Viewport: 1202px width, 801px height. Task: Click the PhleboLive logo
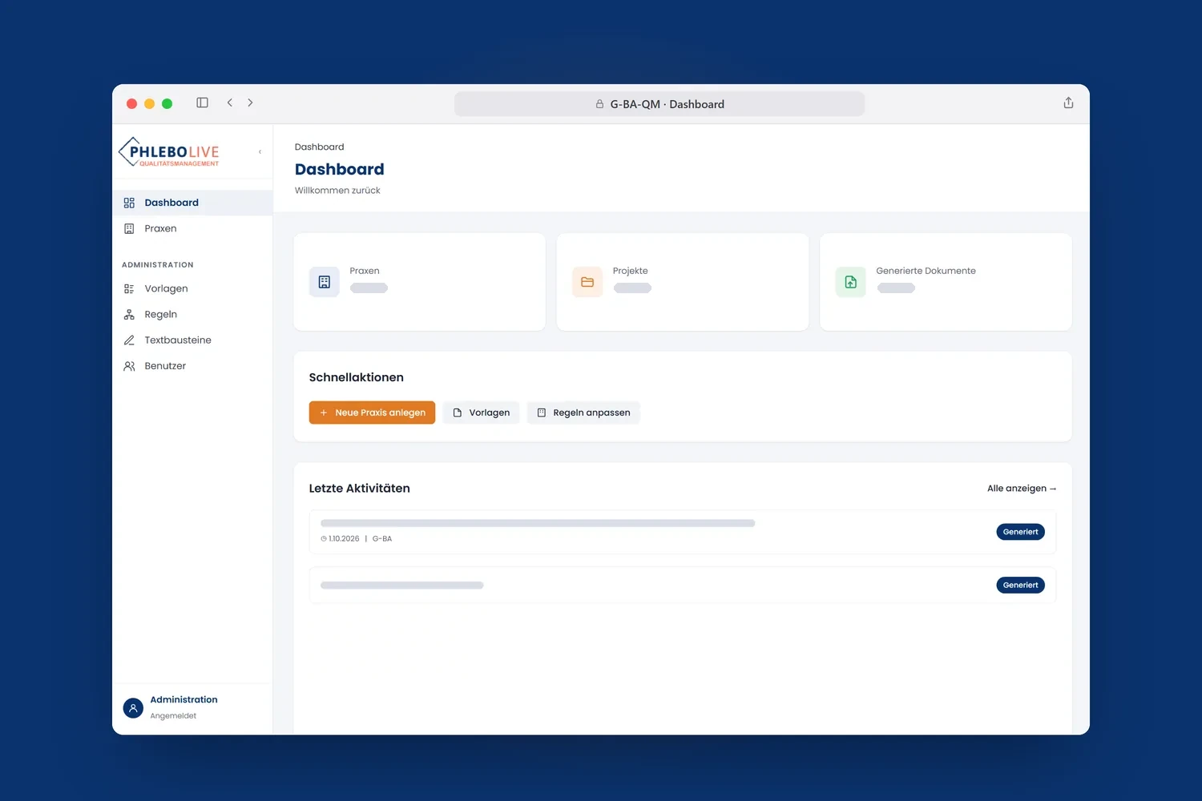(x=169, y=151)
